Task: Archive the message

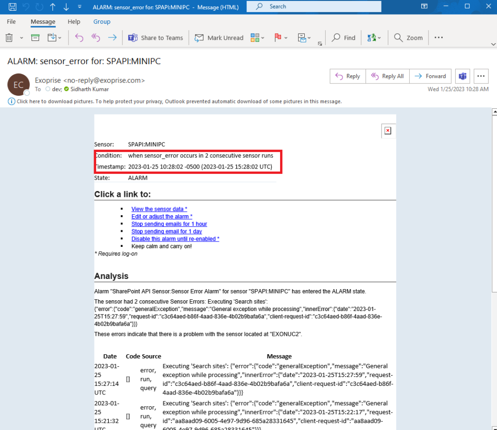Action: click(x=35, y=38)
